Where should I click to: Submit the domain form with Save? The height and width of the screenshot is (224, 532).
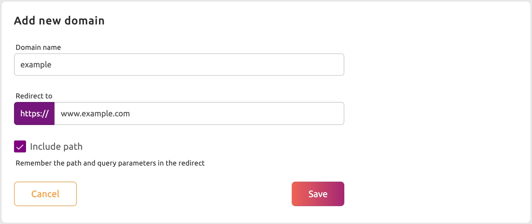(318, 194)
